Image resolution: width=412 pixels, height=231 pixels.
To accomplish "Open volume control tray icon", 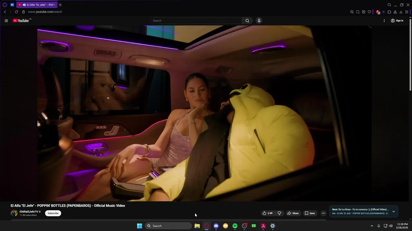I will tap(391, 226).
